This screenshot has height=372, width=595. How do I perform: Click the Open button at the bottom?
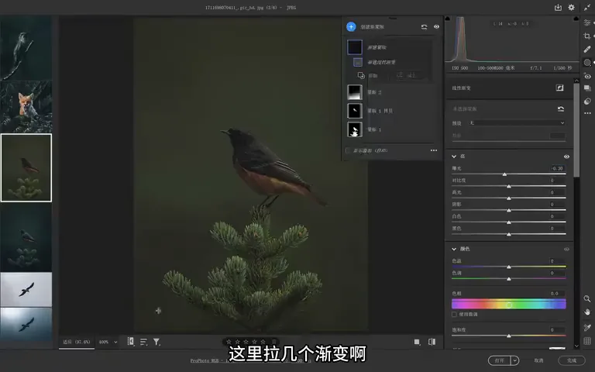click(x=500, y=360)
